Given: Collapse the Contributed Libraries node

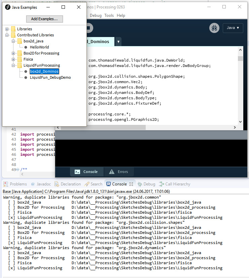Looking at the screenshot, I should (7, 35).
